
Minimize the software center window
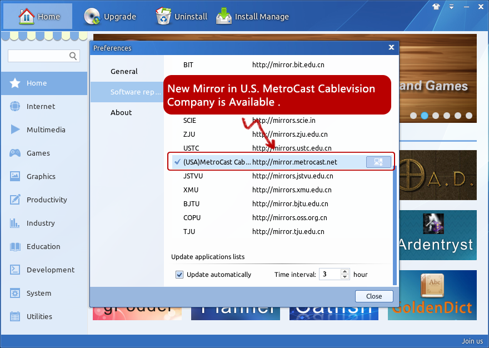coord(466,7)
